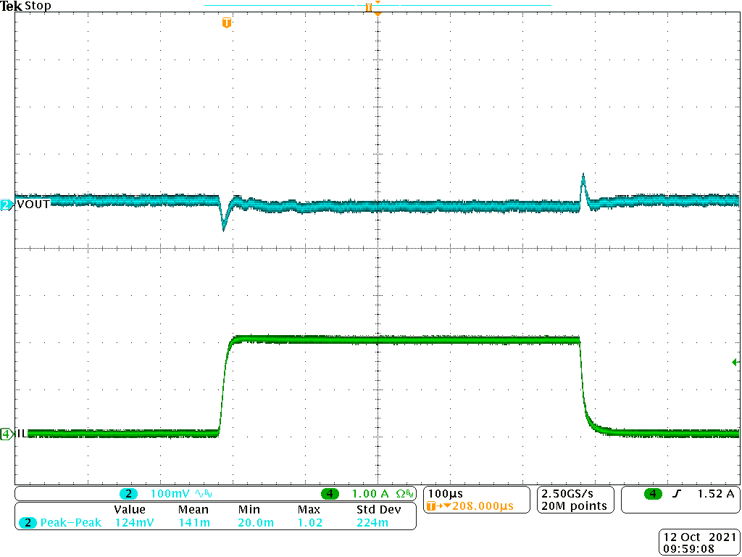Click the channel 4 IL ground marker

[6, 434]
